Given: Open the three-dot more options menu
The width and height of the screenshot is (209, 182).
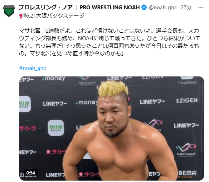Looking at the screenshot, I should click(201, 8).
